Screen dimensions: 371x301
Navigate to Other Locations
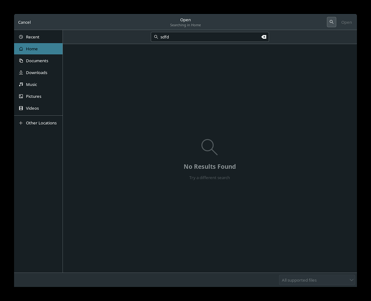[x=41, y=123]
